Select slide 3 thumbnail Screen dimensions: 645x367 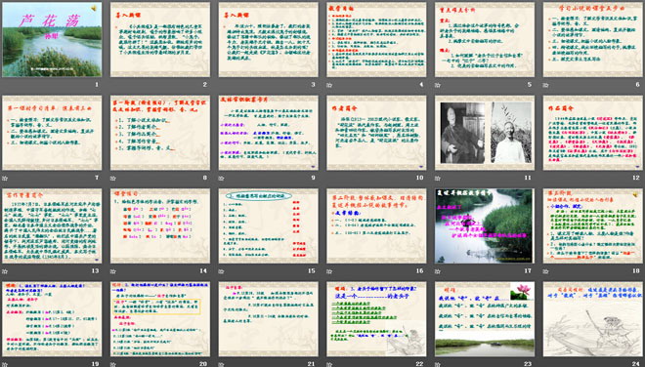point(269,39)
